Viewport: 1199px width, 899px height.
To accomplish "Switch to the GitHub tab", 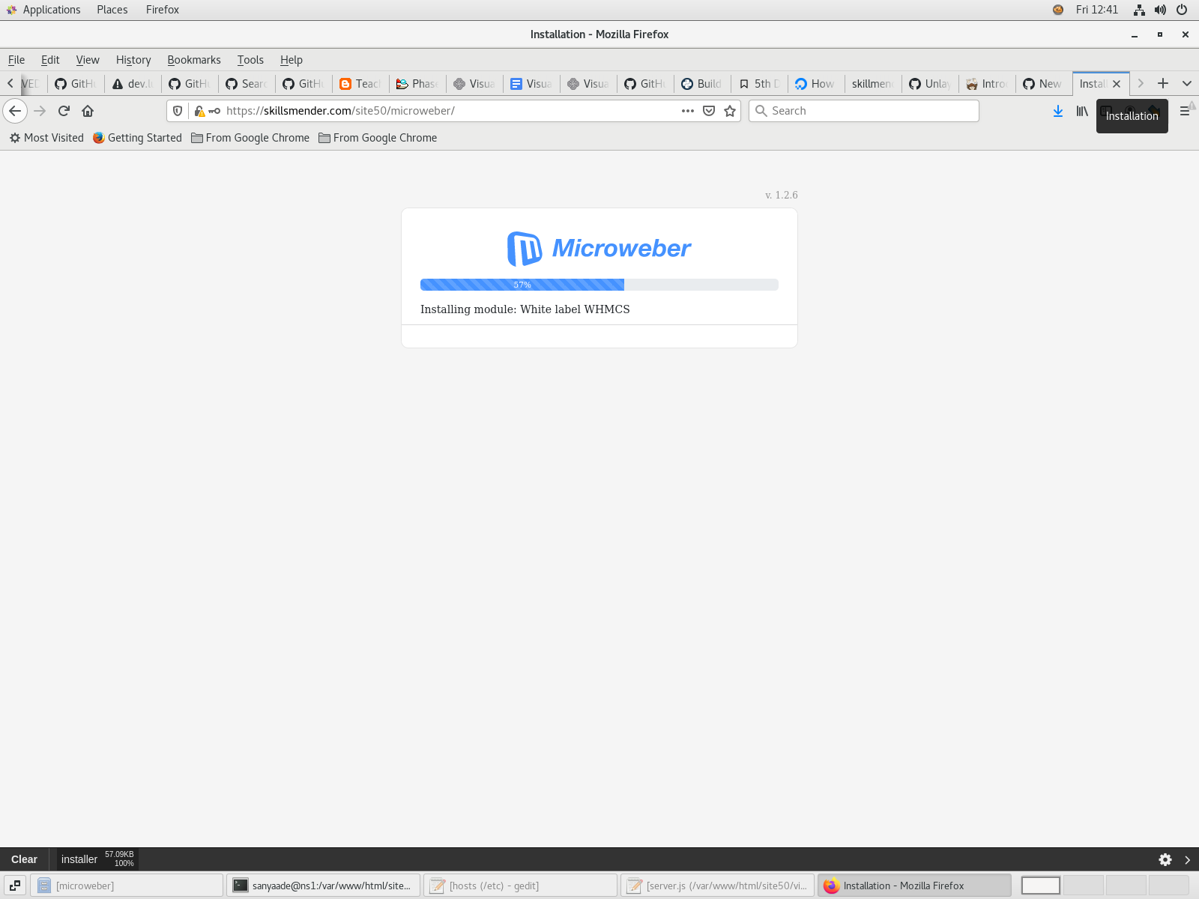I will point(74,83).
